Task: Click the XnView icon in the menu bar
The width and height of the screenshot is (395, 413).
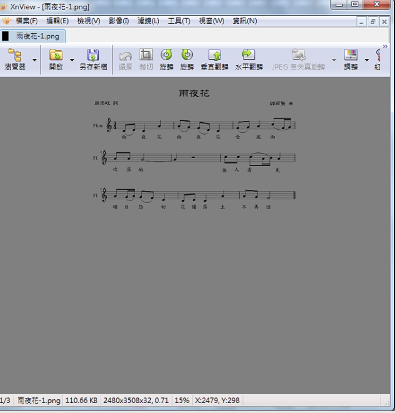Action: click(x=6, y=21)
